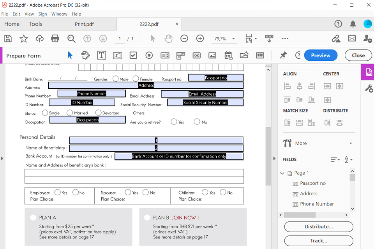Go to the Home view
Image resolution: width=374 pixels, height=249 pixels.
pos(12,24)
